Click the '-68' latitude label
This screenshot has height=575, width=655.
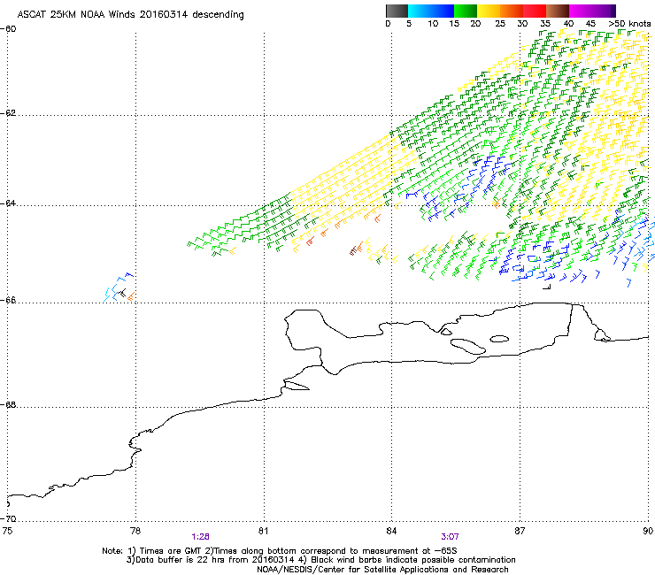(x=8, y=404)
